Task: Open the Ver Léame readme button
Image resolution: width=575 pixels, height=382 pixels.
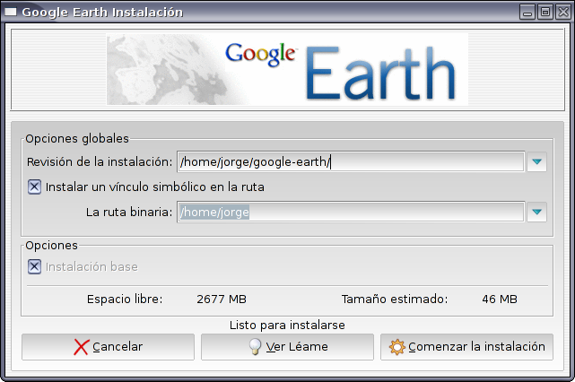Action: 287,347
